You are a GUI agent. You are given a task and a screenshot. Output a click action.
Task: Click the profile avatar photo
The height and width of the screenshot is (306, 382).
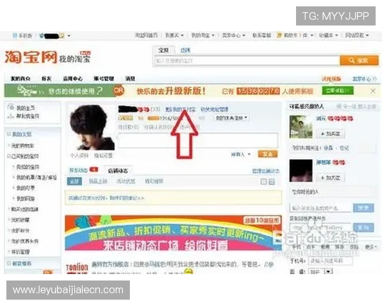click(x=92, y=127)
